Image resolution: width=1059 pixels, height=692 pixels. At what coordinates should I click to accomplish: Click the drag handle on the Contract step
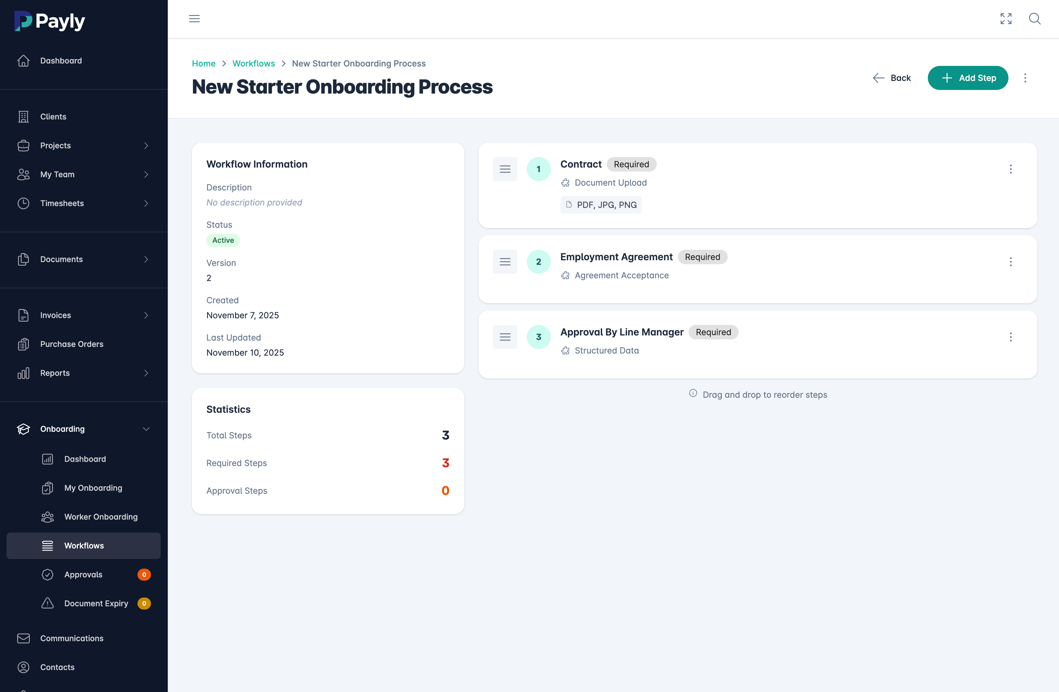tap(505, 169)
